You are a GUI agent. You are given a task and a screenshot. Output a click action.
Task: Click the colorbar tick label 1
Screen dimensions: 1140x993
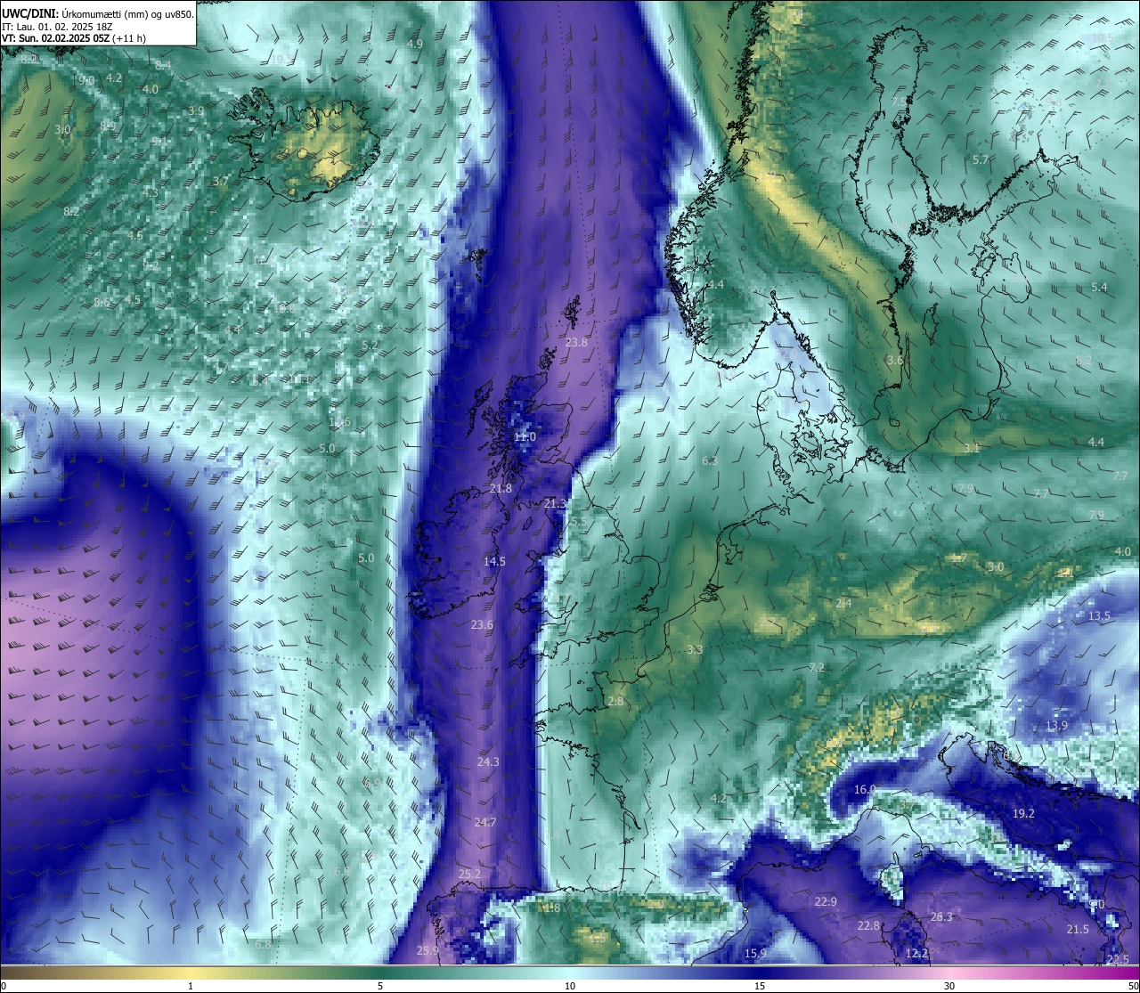[191, 986]
